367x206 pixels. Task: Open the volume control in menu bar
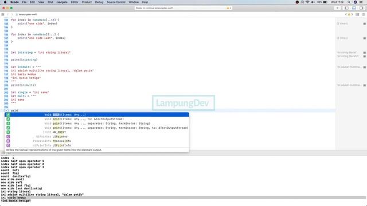coord(313,2)
